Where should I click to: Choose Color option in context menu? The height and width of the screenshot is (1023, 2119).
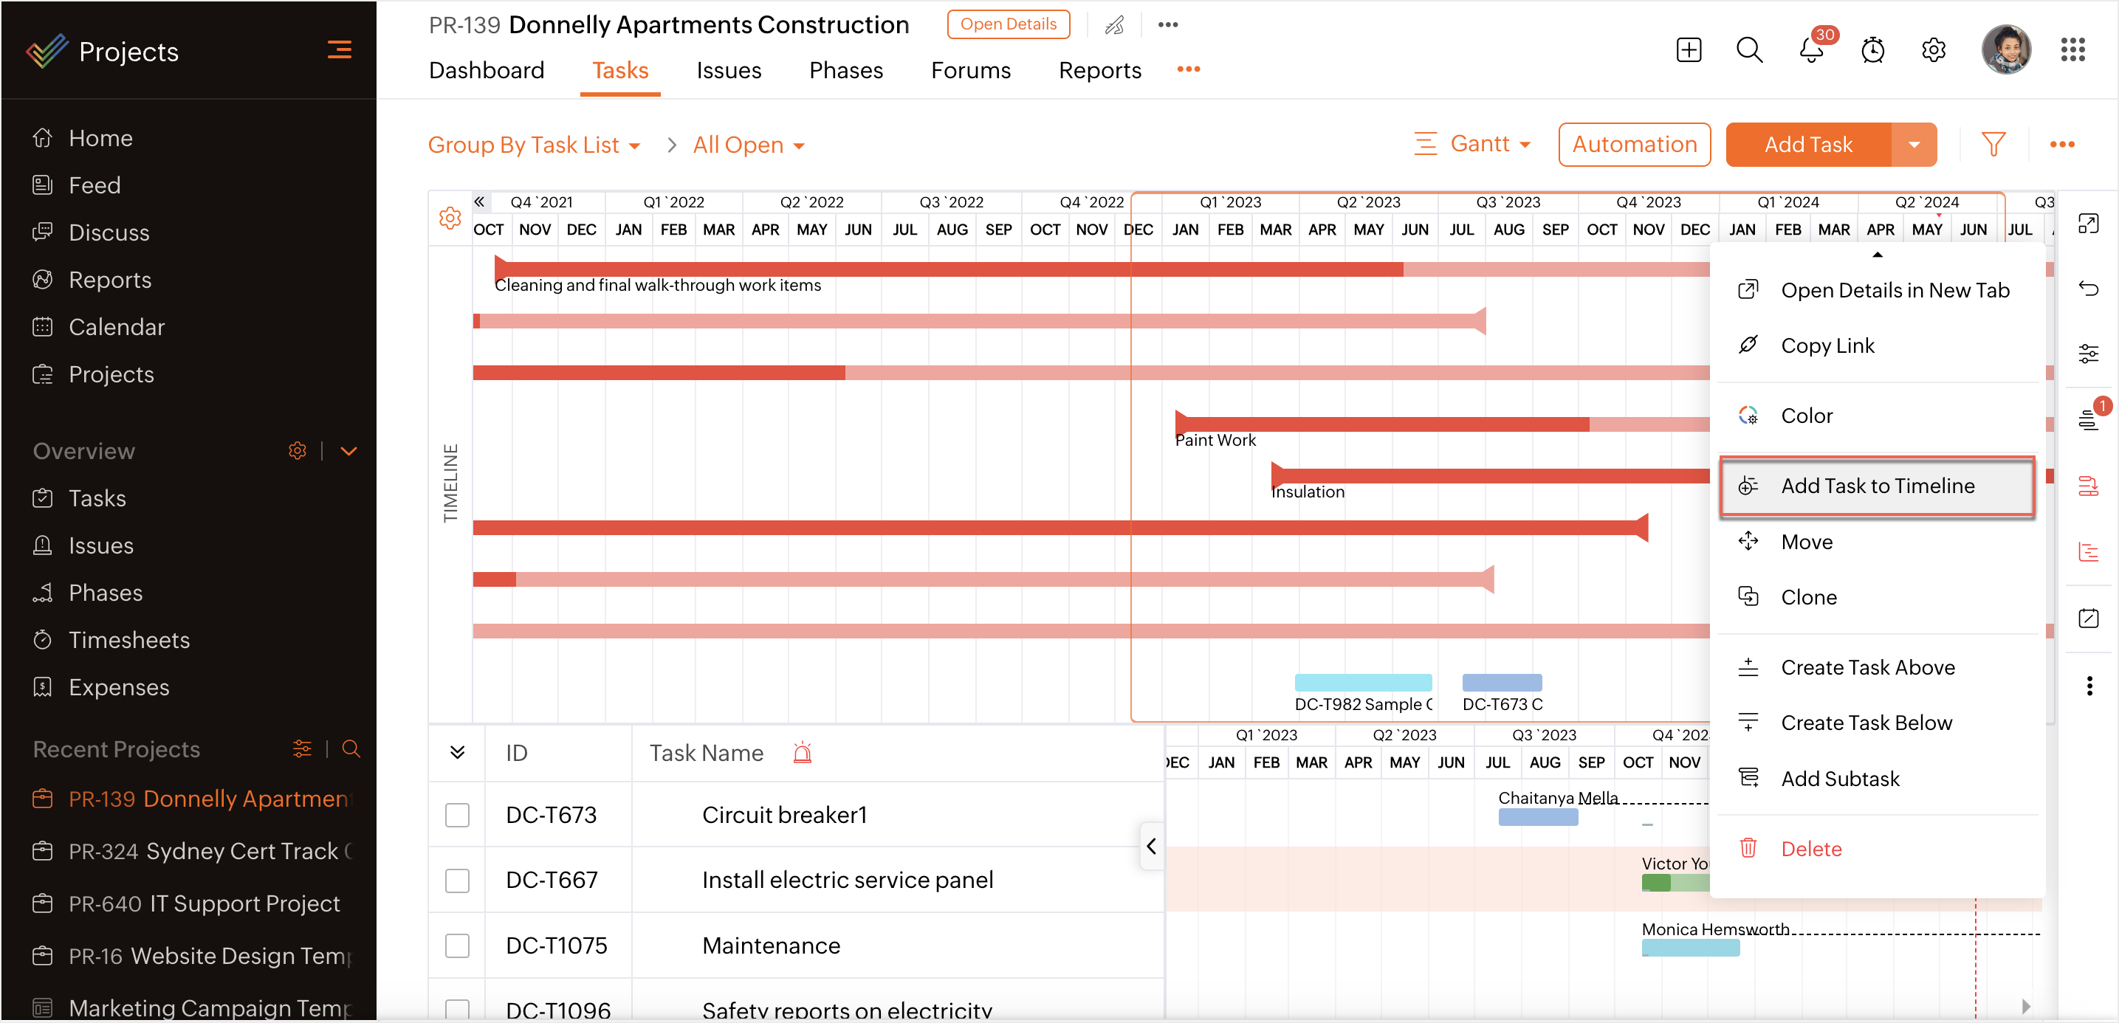(x=1807, y=416)
